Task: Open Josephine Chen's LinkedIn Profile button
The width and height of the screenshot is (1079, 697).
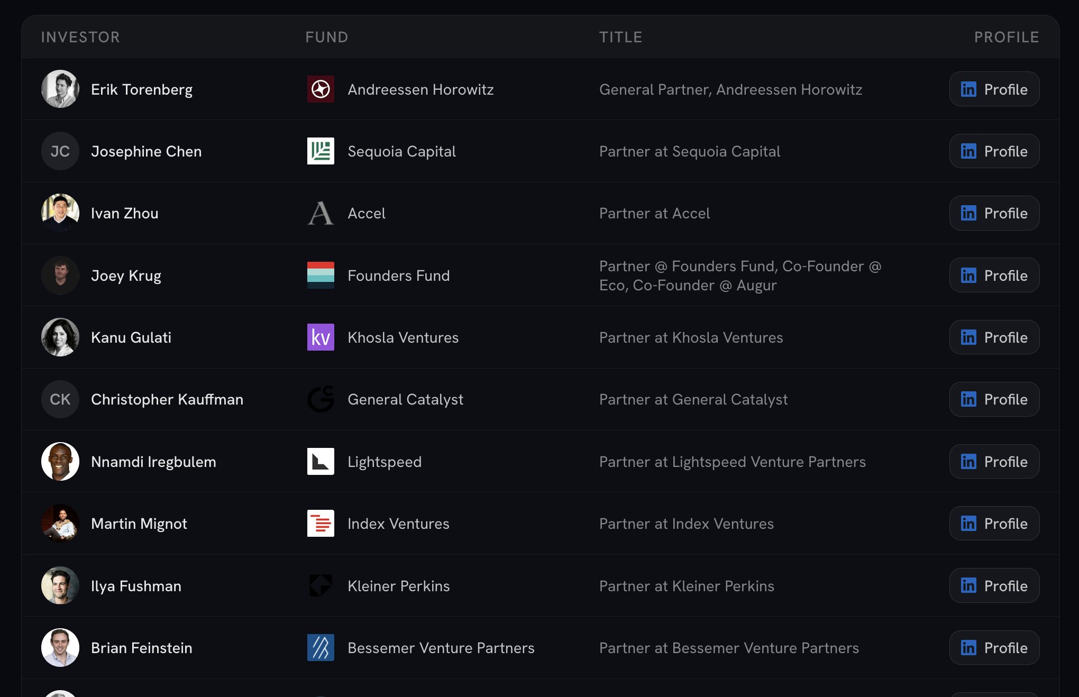Action: (994, 151)
